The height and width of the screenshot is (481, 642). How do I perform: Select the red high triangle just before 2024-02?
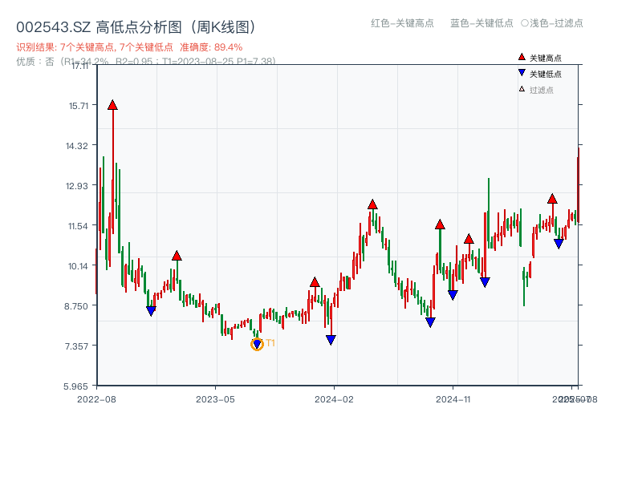click(x=315, y=282)
